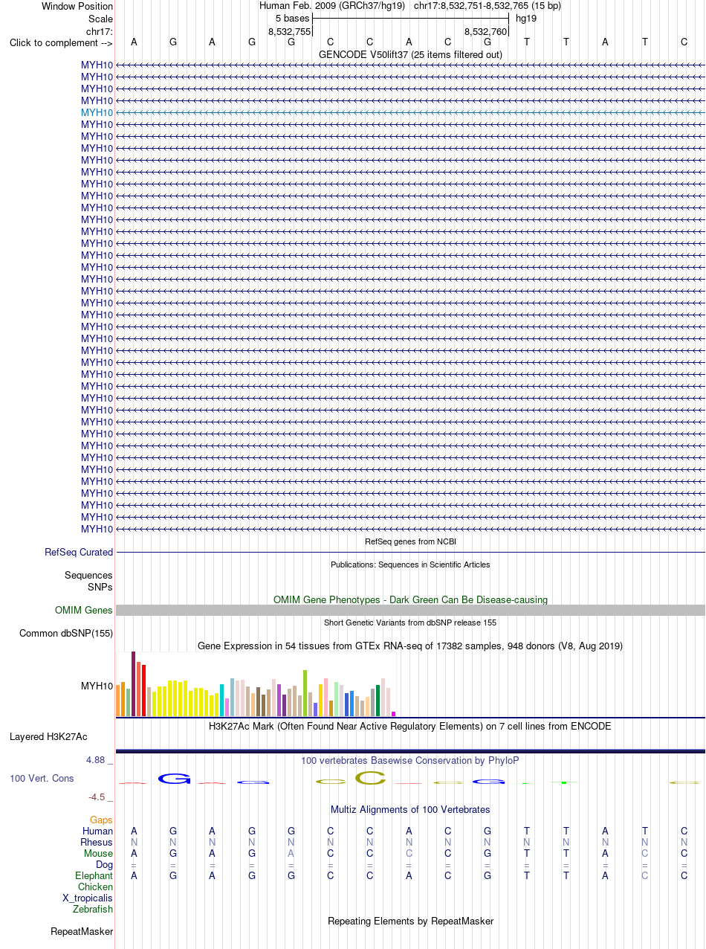Click the tall lime-green GTEx expression bar
Screen dimensions: 706x949
coord(305,693)
